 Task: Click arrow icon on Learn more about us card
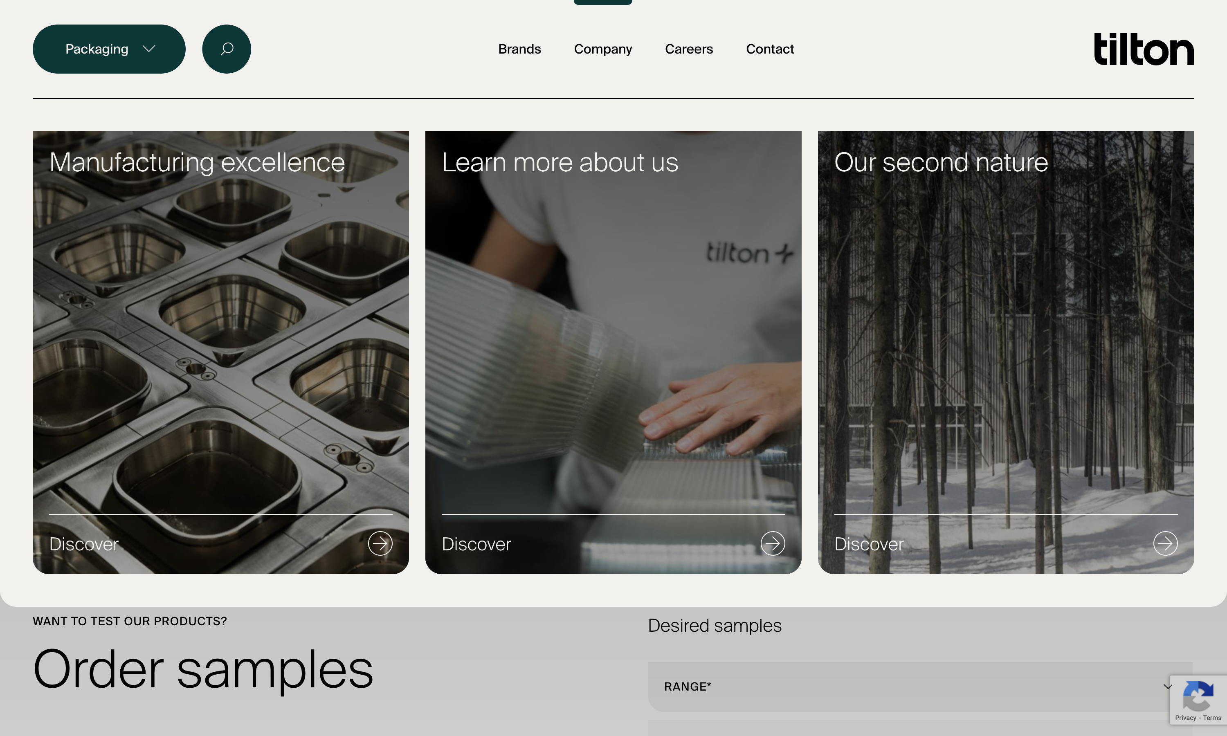click(x=773, y=543)
